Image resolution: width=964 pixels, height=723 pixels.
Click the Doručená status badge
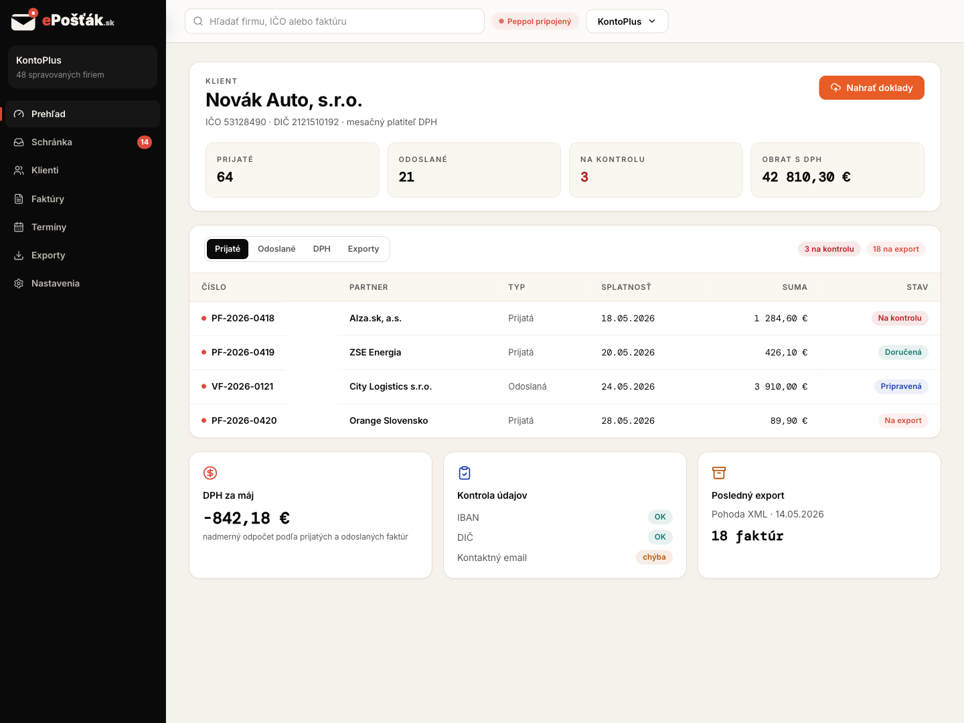pyautogui.click(x=903, y=352)
